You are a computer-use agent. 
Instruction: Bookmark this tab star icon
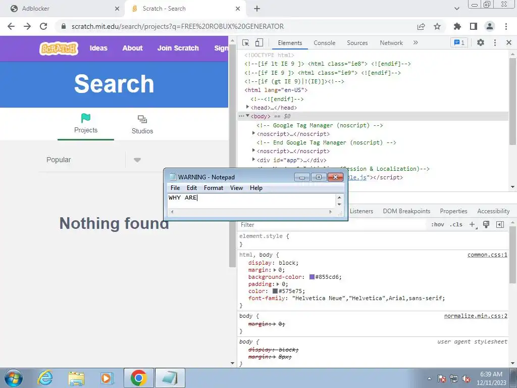437,26
